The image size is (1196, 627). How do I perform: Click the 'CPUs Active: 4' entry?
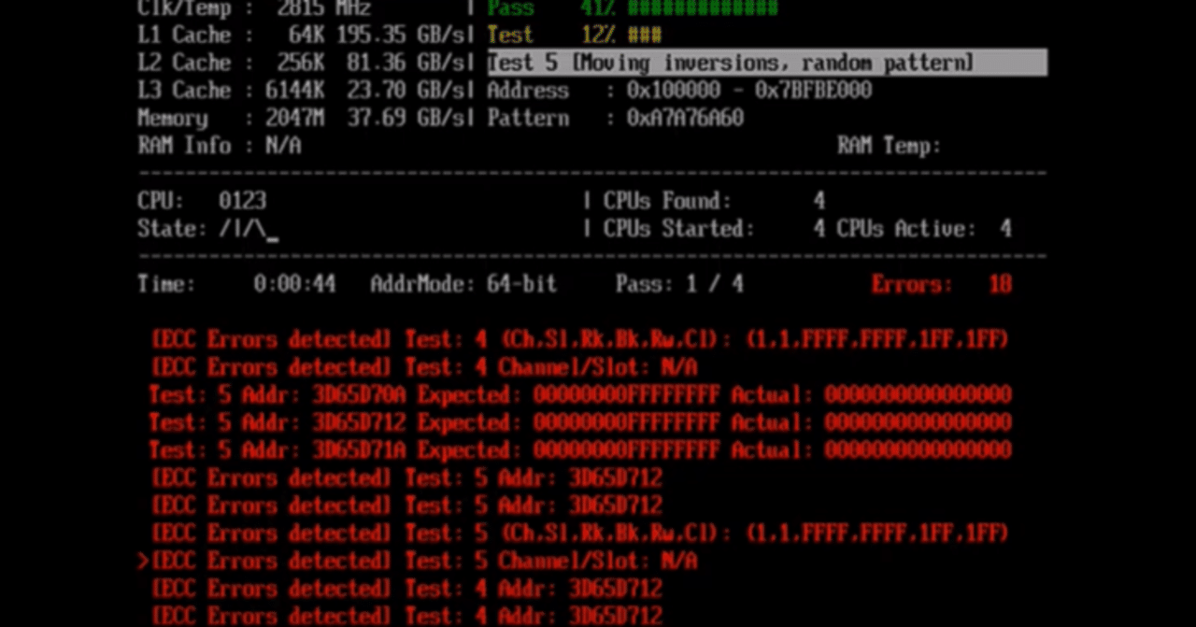pyautogui.click(x=924, y=229)
